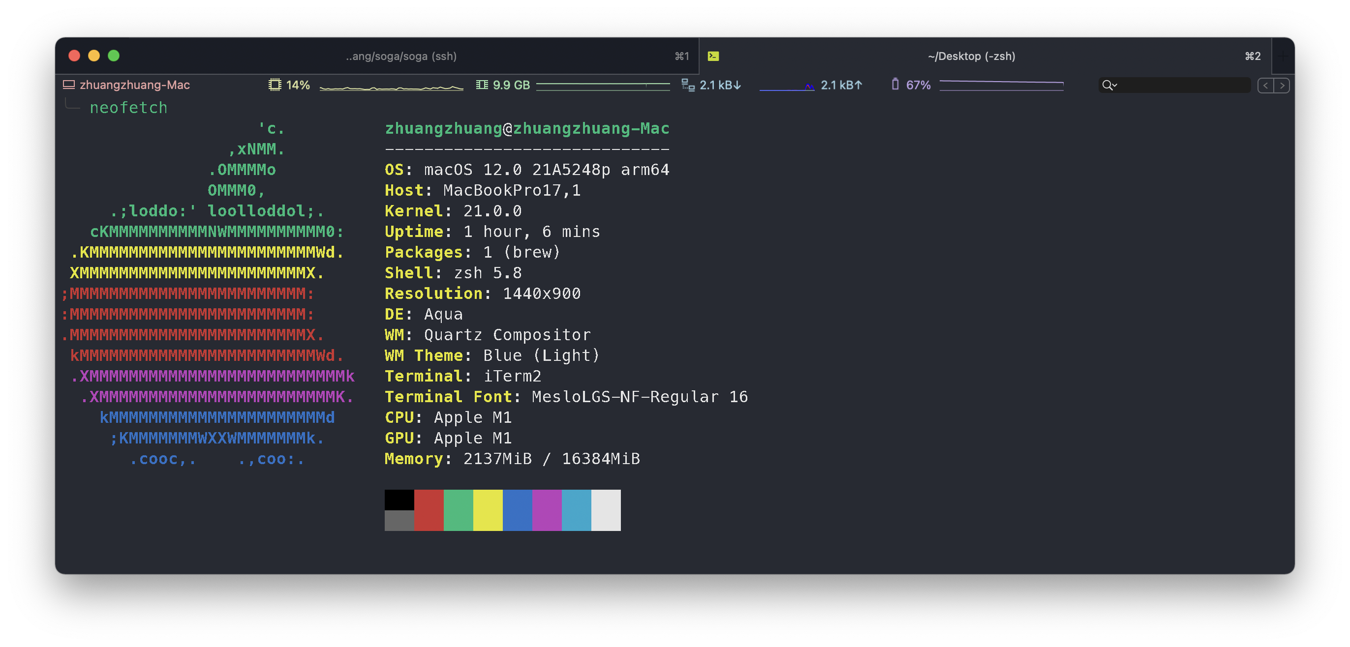Viewport: 1350px width, 647px height.
Task: Click the red color block in the palette
Action: point(429,510)
